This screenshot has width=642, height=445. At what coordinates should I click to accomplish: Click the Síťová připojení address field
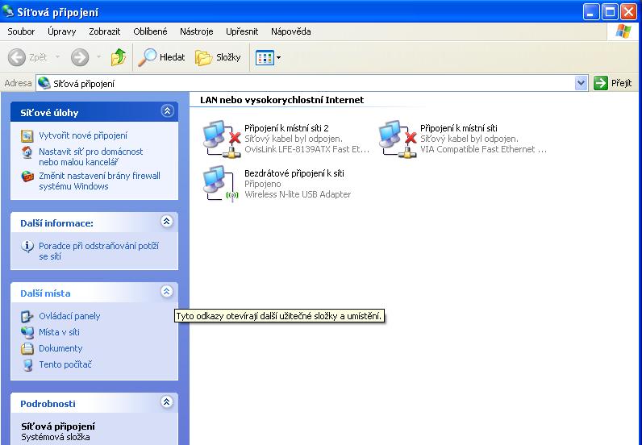(312, 83)
